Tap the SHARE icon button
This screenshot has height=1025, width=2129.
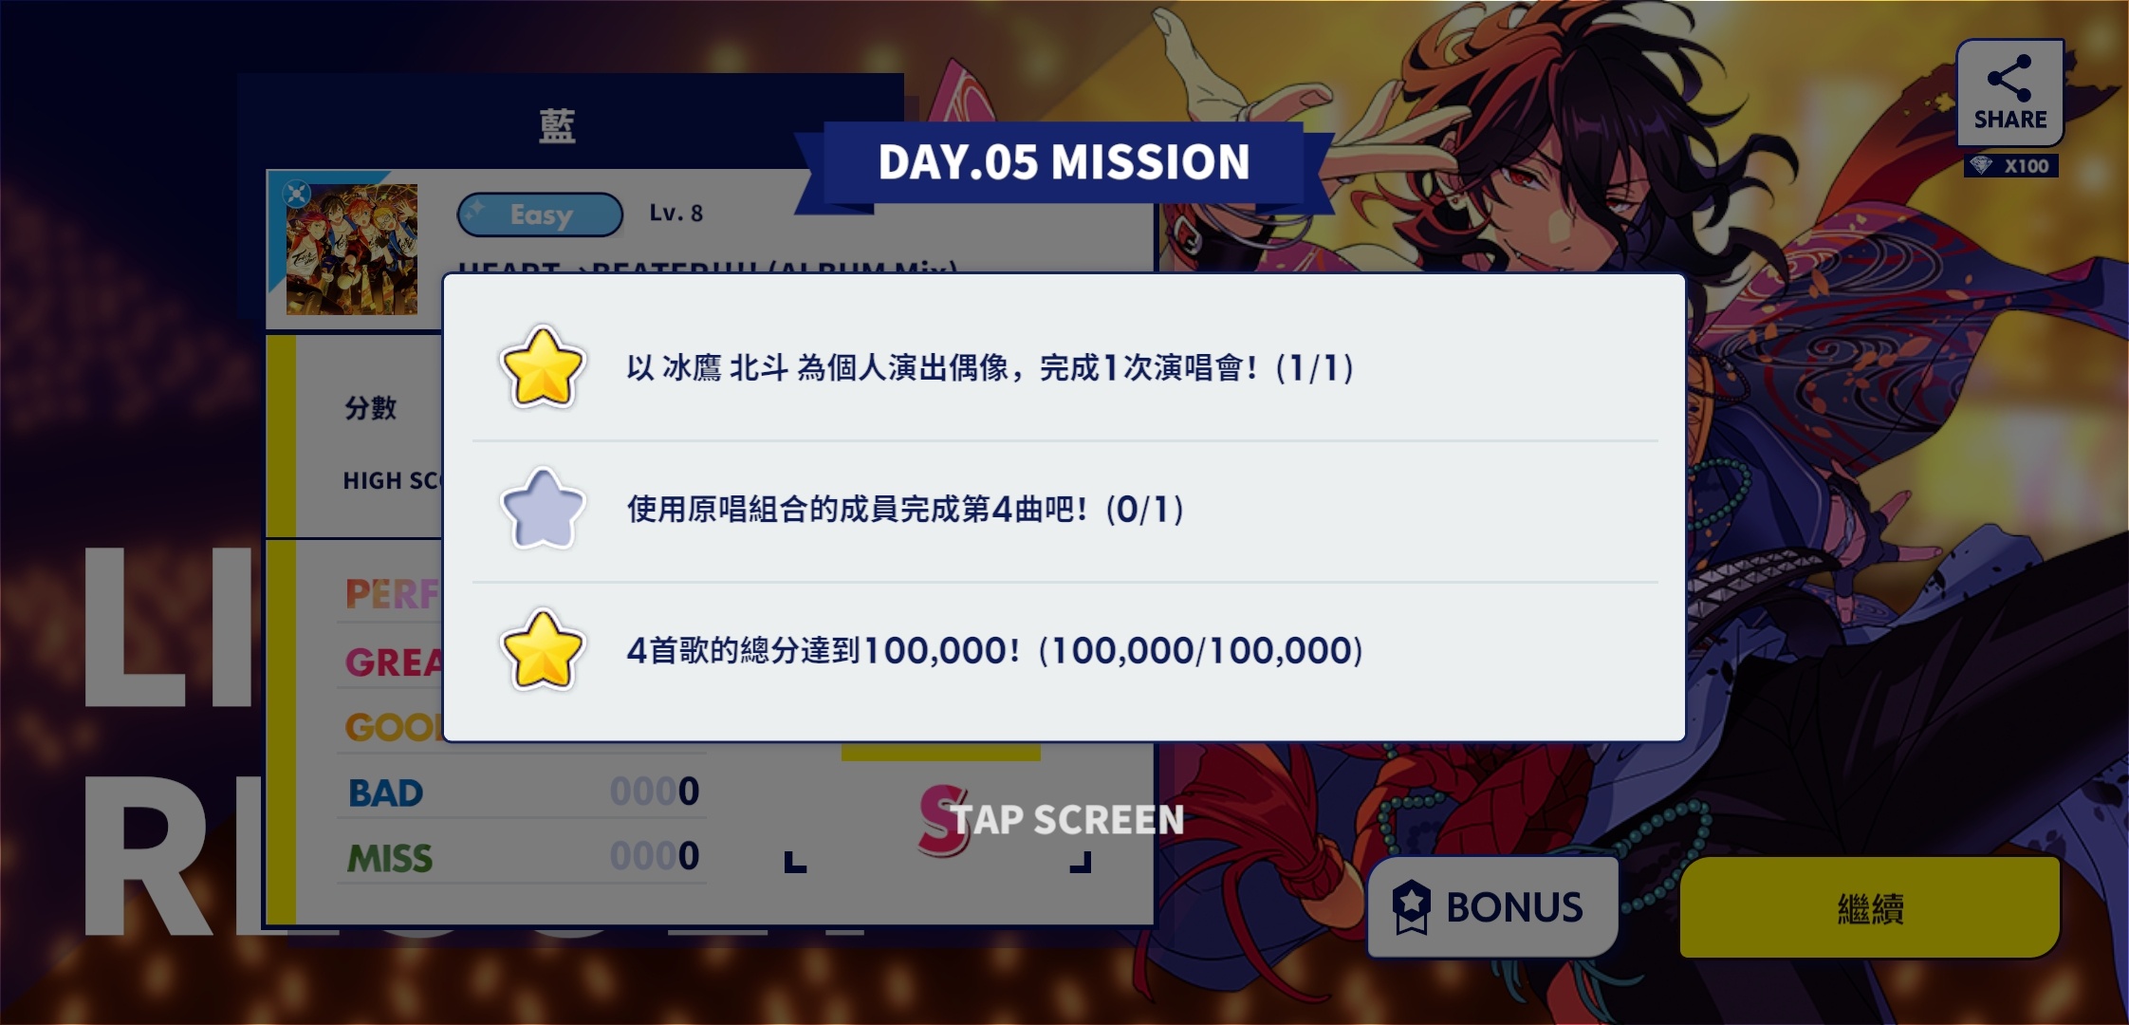click(2009, 92)
